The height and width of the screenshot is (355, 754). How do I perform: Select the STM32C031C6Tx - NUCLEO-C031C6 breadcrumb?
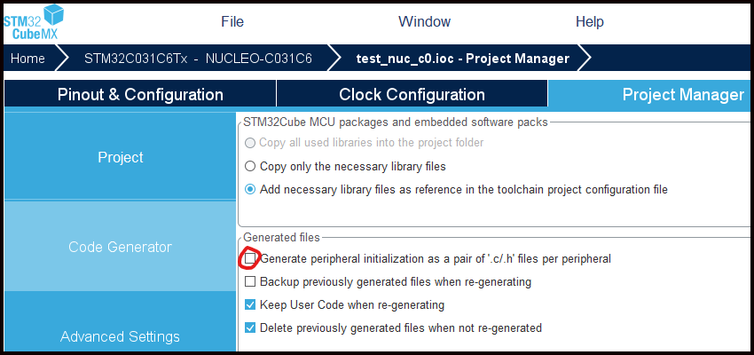[x=198, y=59]
